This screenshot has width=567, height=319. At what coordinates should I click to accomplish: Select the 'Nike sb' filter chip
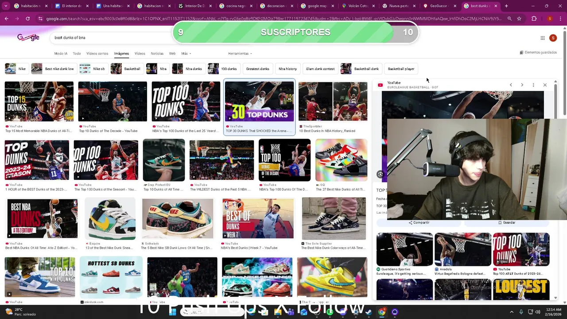tap(93, 69)
